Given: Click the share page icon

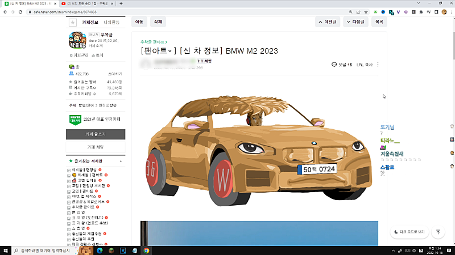Looking at the screenshot, I should (358, 12).
